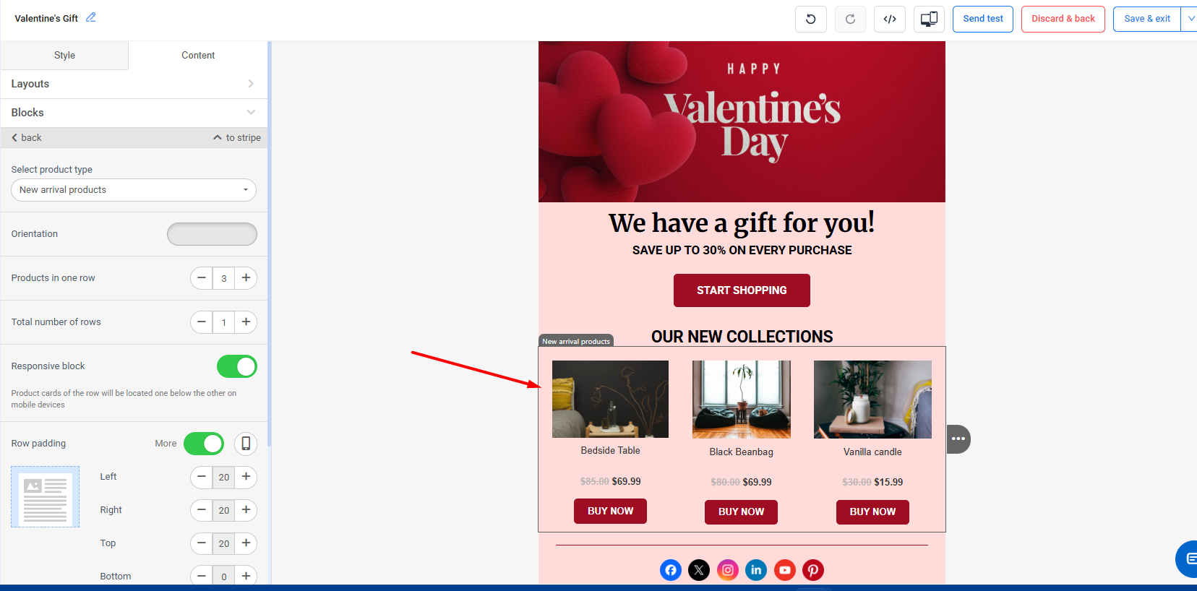Click the Send test button
Viewport: 1197px width, 591px height.
pos(983,19)
